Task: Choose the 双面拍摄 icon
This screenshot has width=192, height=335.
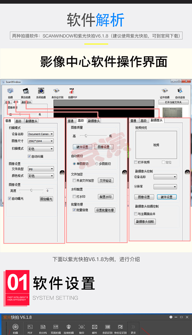Action: pyautogui.click(x=56, y=327)
